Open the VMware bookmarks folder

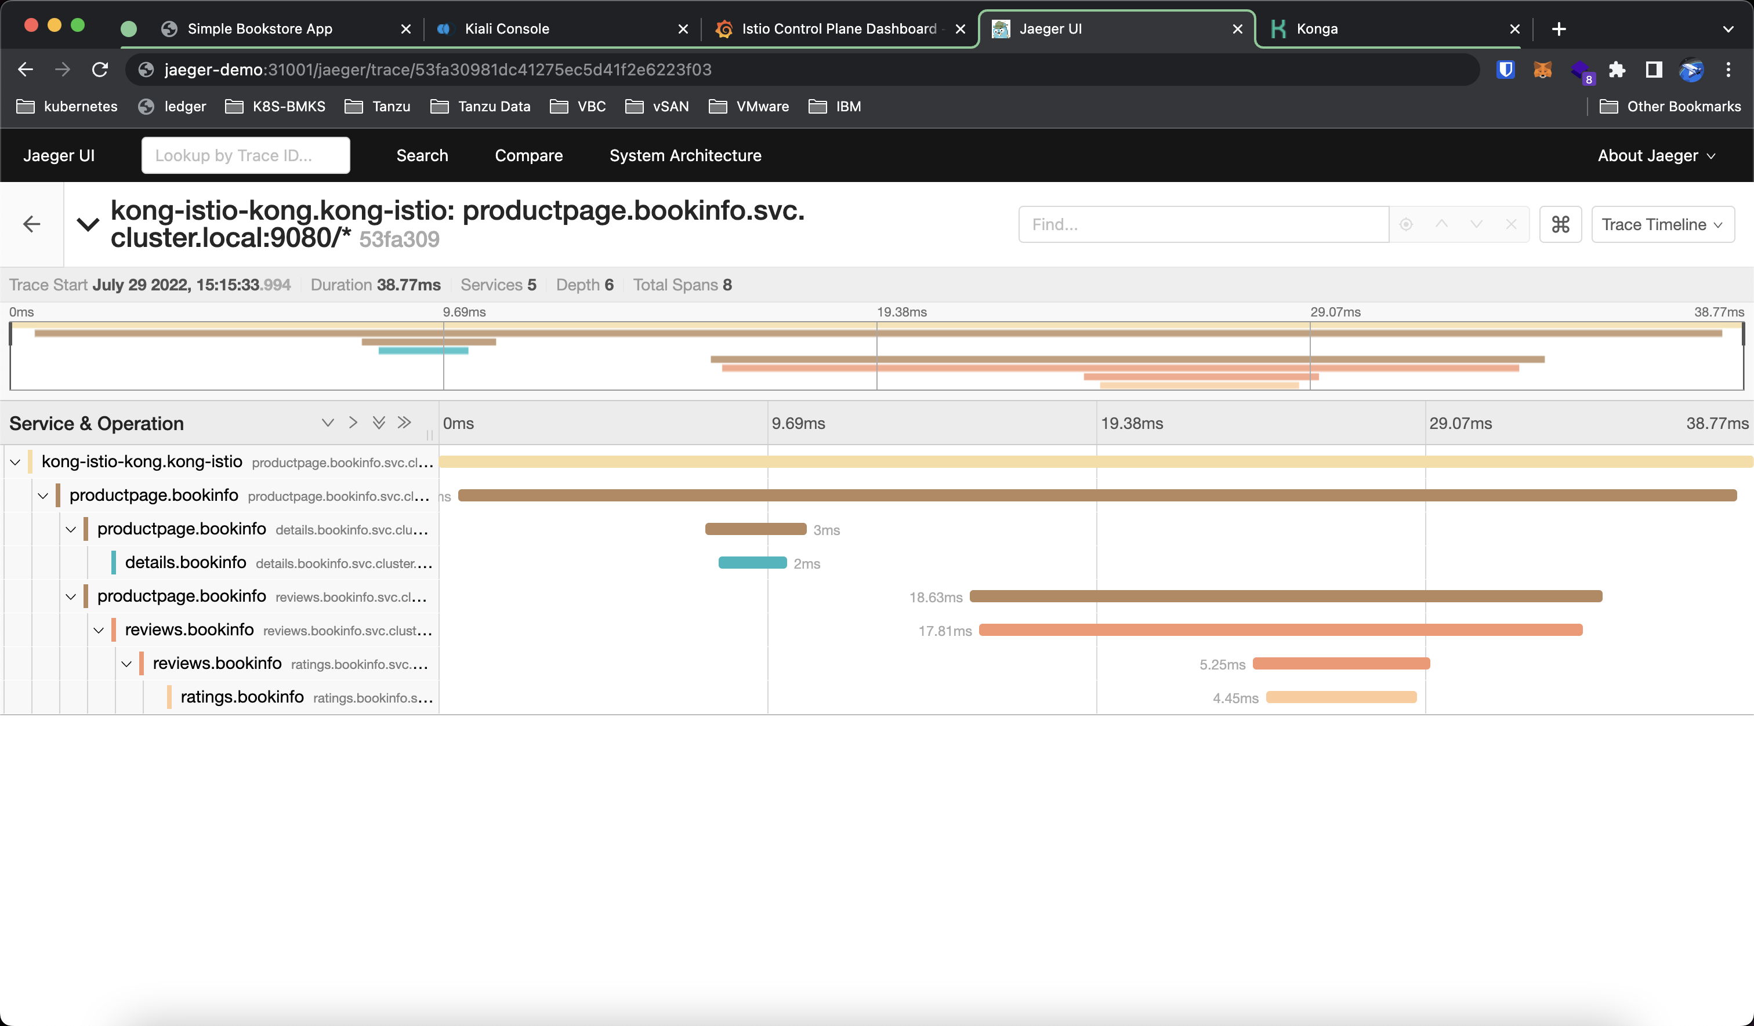point(749,107)
